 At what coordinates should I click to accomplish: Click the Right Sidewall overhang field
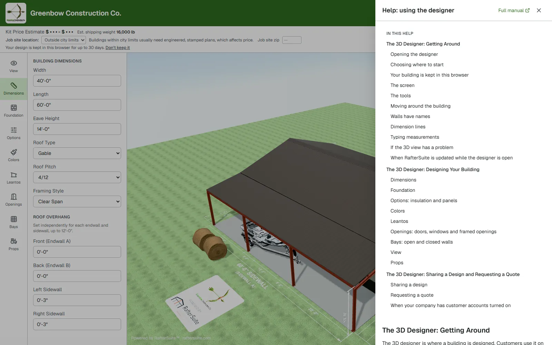point(77,324)
